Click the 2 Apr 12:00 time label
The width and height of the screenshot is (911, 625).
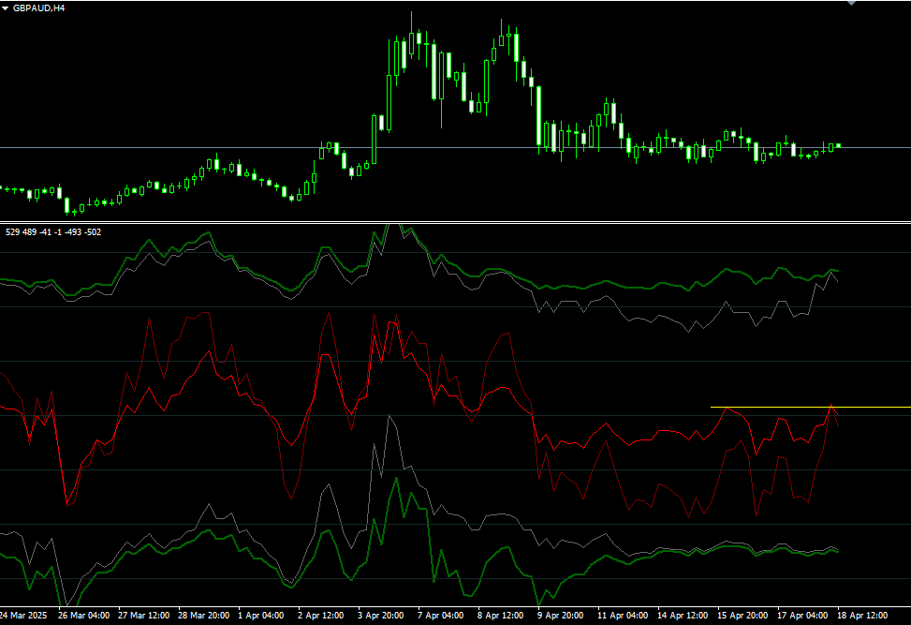(321, 615)
